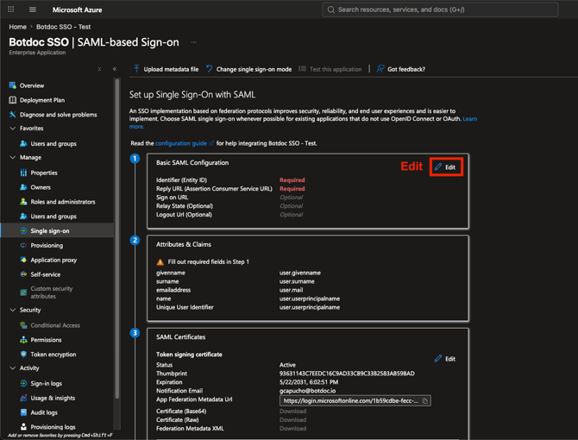Viewport: 578px width, 440px height.
Task: Click the Usage & insights chart icon
Action: (x=23, y=398)
